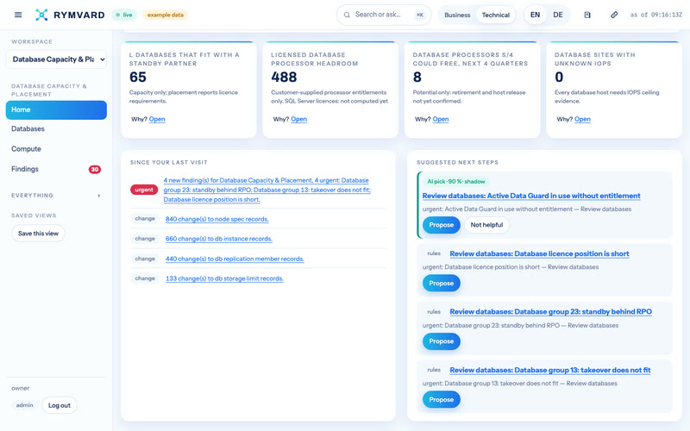Open the Database Capacity workspace dropdown

[x=56, y=59]
